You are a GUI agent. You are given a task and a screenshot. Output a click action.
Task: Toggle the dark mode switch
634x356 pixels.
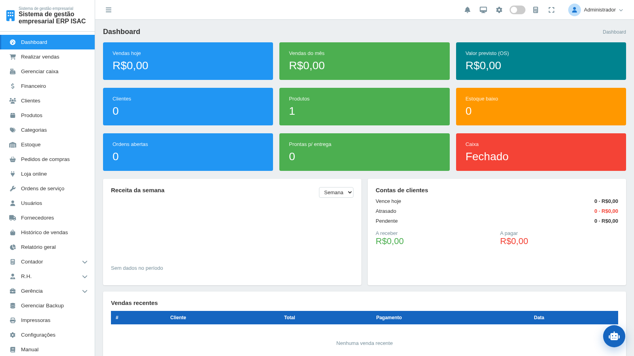pyautogui.click(x=518, y=10)
